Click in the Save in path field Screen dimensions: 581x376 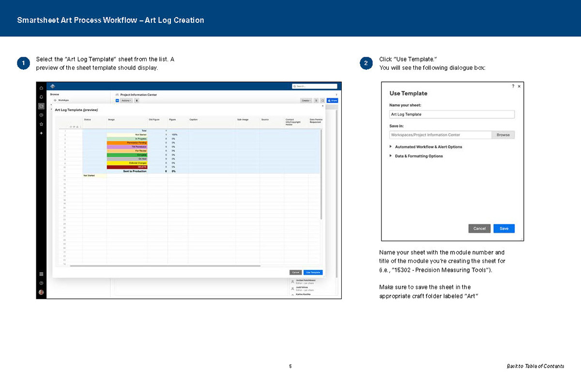pyautogui.click(x=441, y=135)
